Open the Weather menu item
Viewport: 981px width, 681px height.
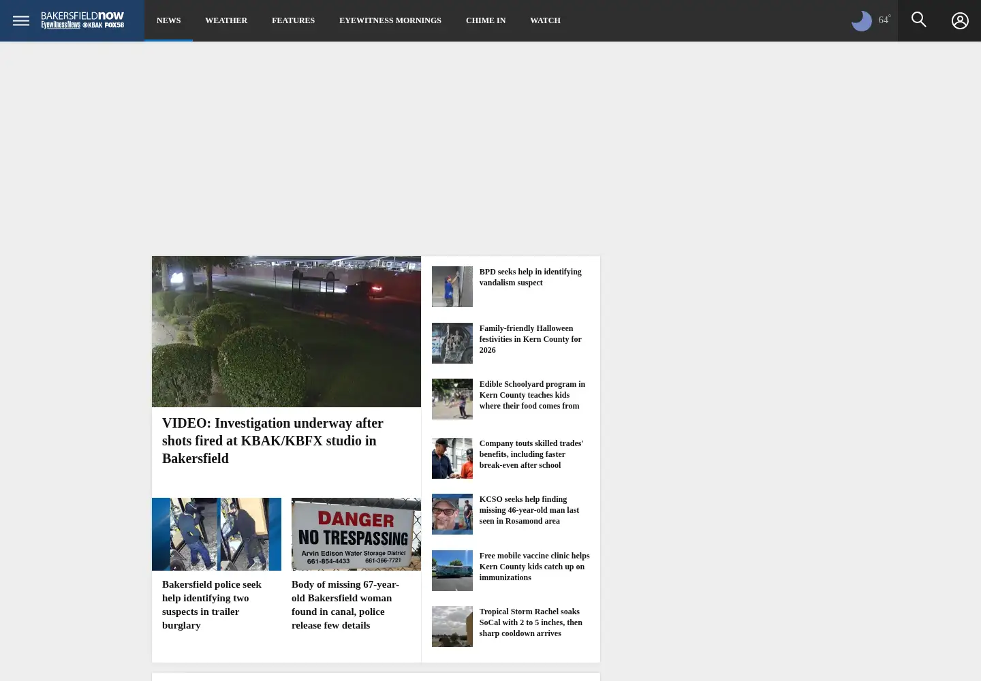(x=226, y=20)
